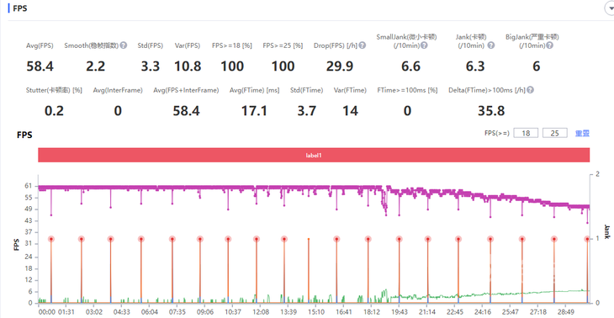614x318 pixels.
Task: Open the Delta(FTime)>100ms help icon
Action: tap(530, 91)
